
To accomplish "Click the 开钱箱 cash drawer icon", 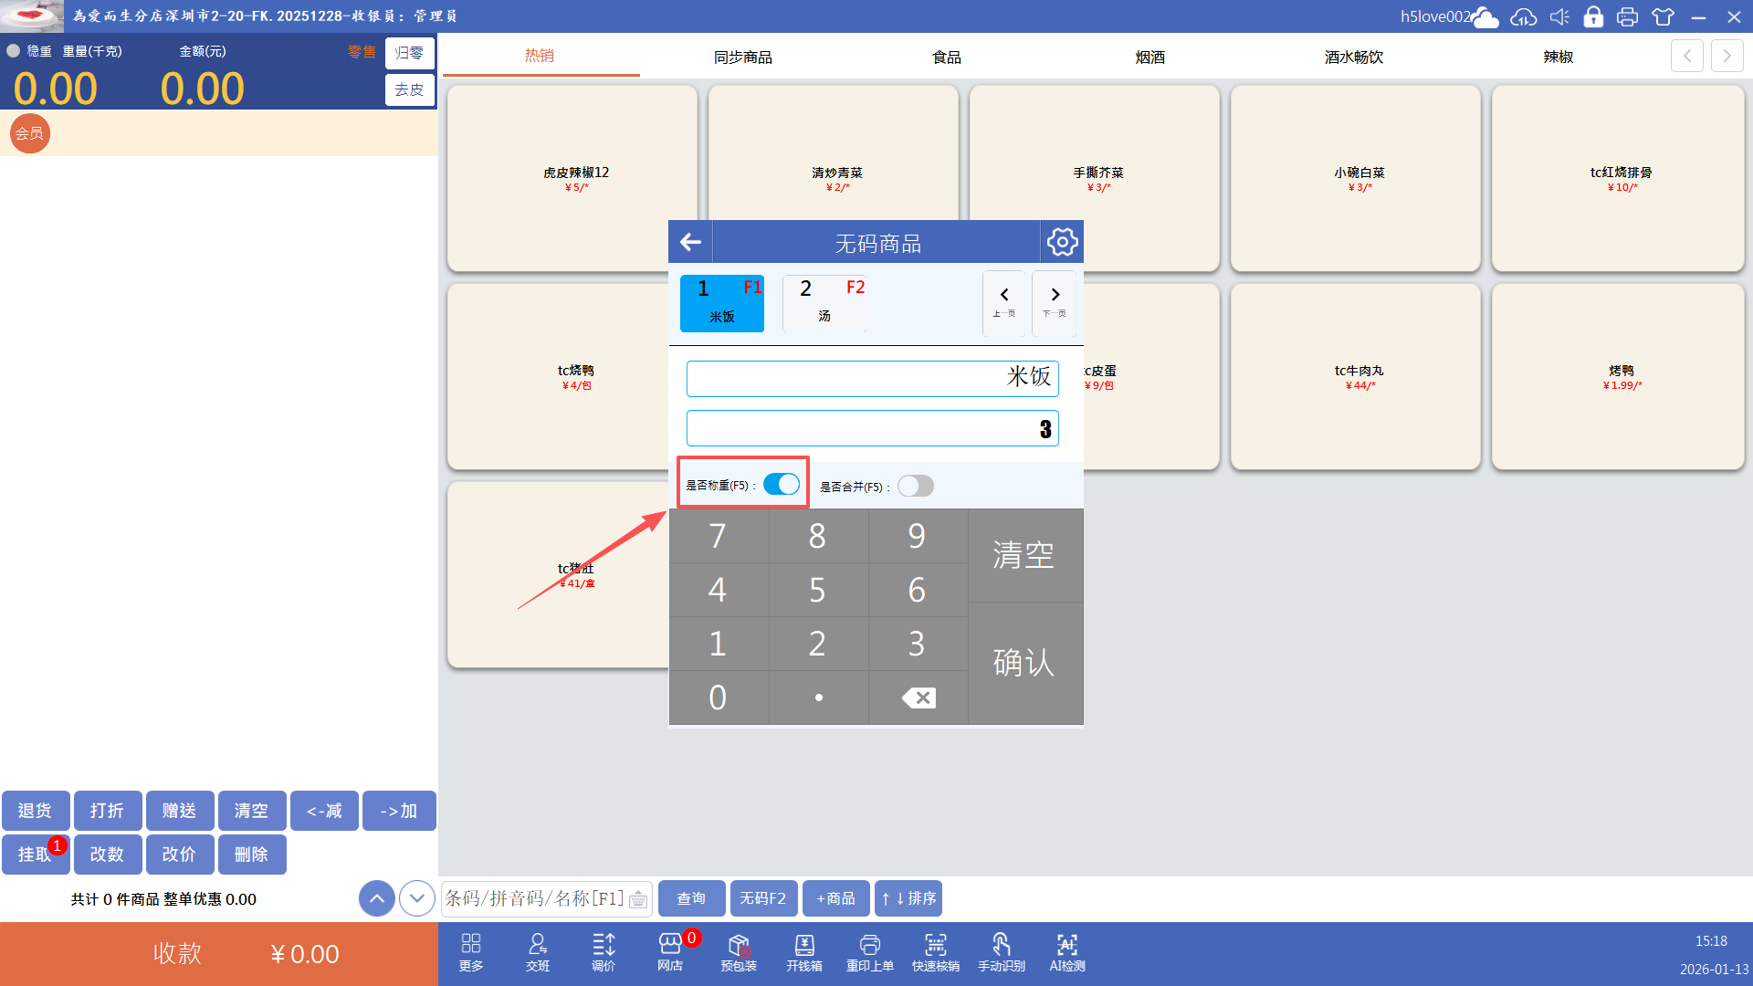I will pyautogui.click(x=803, y=952).
